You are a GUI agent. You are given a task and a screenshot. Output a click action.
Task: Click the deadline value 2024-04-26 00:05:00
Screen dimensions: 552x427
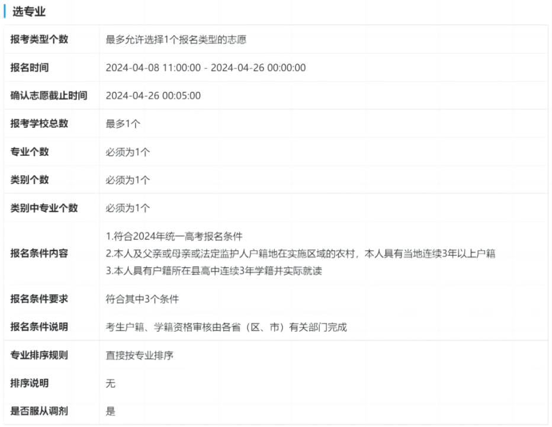click(x=153, y=95)
